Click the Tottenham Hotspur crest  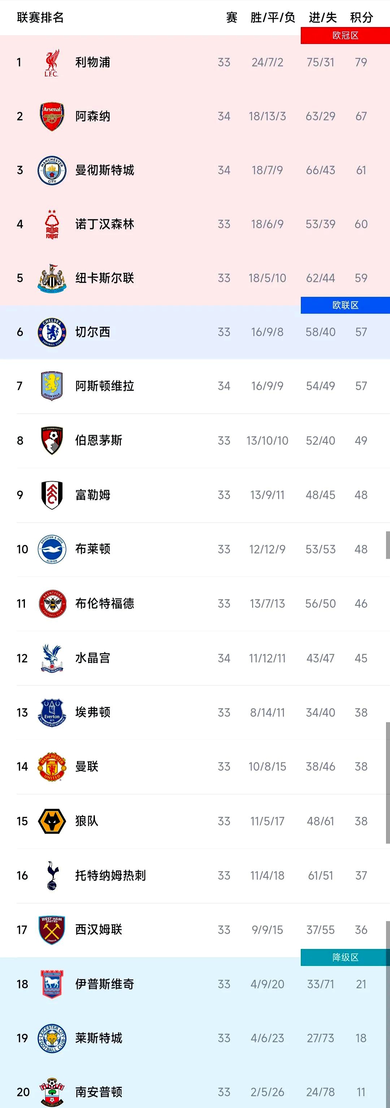point(52,875)
